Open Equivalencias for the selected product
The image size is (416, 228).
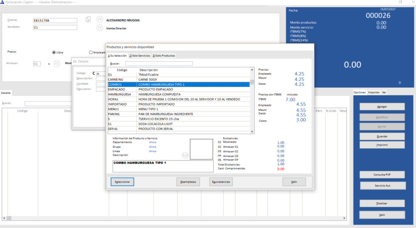pos(221,182)
